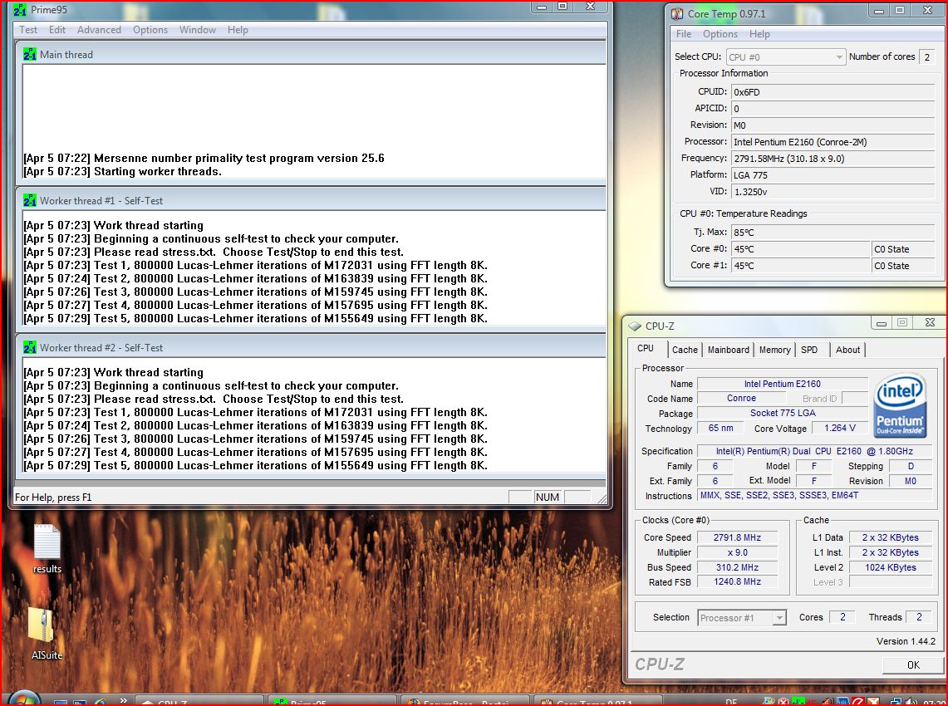This screenshot has height=706, width=948.
Task: Click the Intel Pentium logo in CPU-Z
Action: pyautogui.click(x=900, y=405)
